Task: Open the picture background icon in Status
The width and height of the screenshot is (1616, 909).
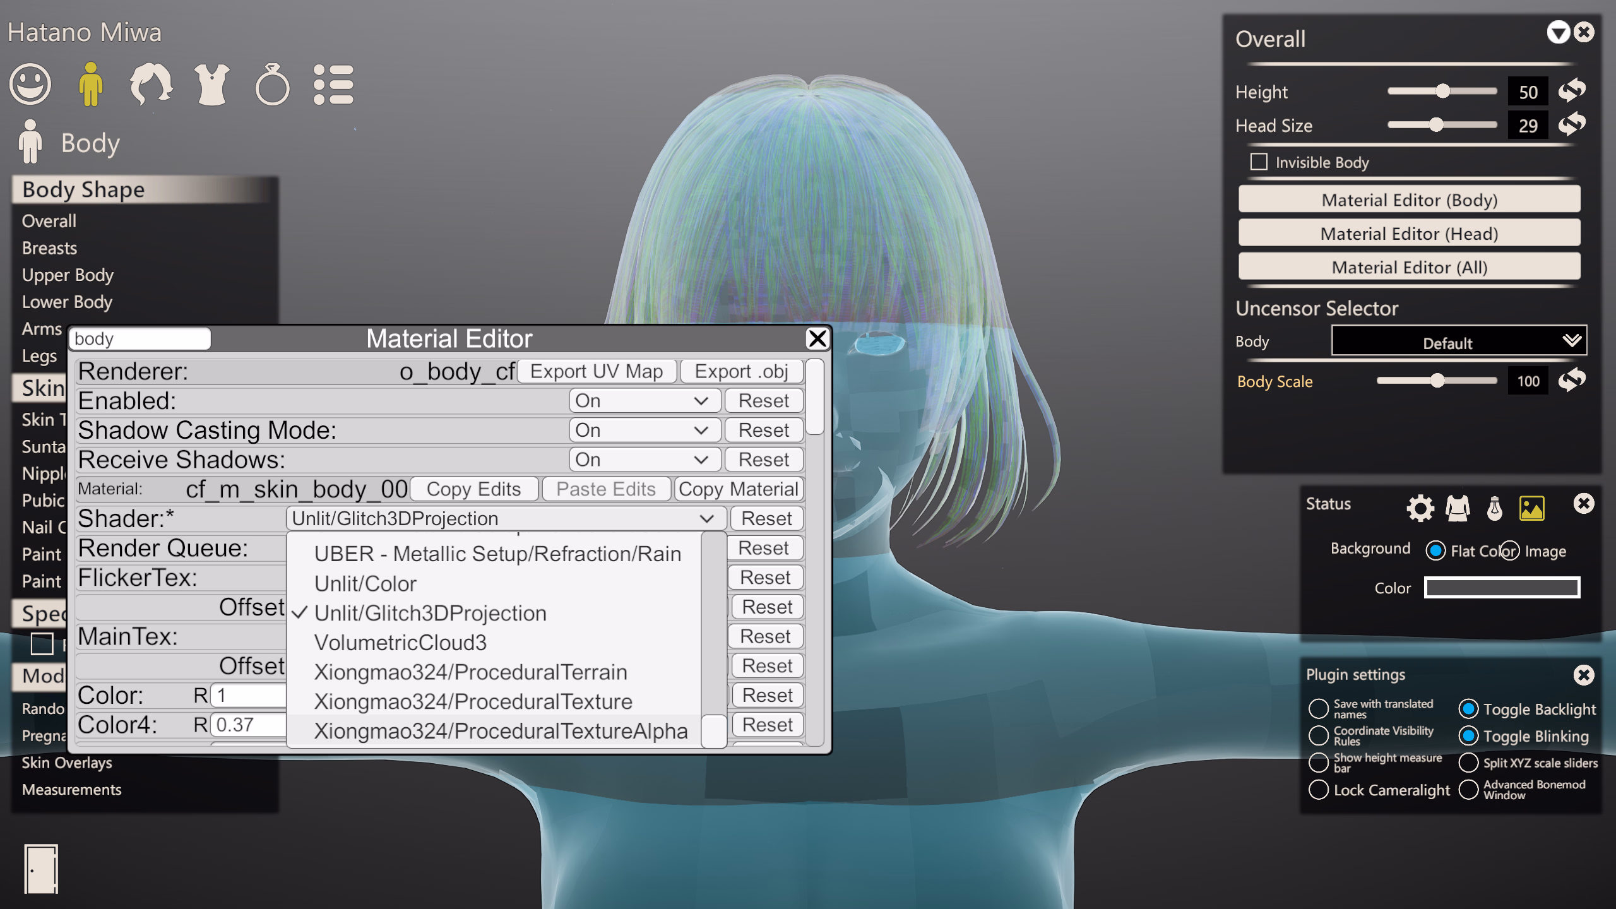Action: pyautogui.click(x=1531, y=508)
